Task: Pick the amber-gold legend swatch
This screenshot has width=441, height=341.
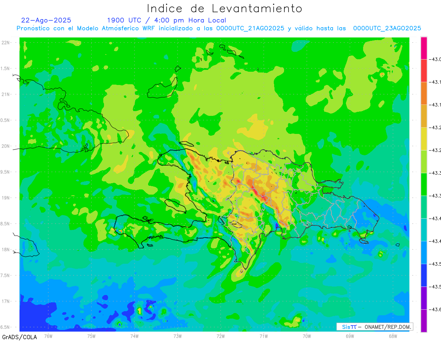Action: point(424,116)
